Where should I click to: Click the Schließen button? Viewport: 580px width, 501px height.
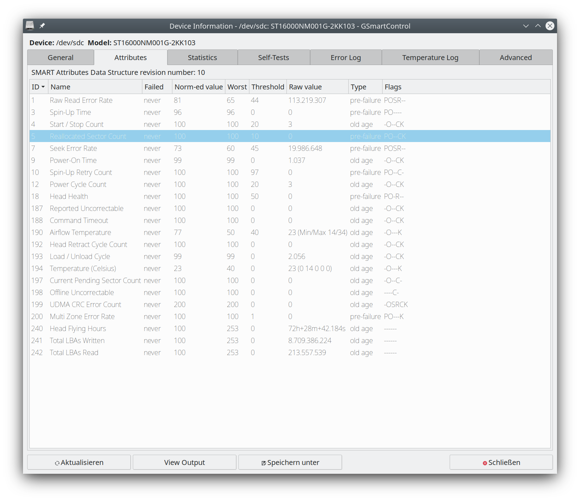coord(501,462)
